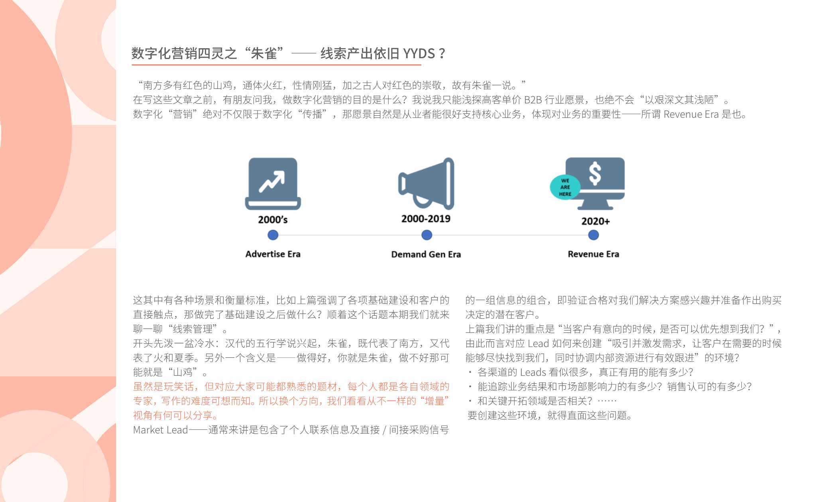
Task: Click the line starting 由此而言对应 Lead 如何来创建
Action: pyautogui.click(x=623, y=343)
